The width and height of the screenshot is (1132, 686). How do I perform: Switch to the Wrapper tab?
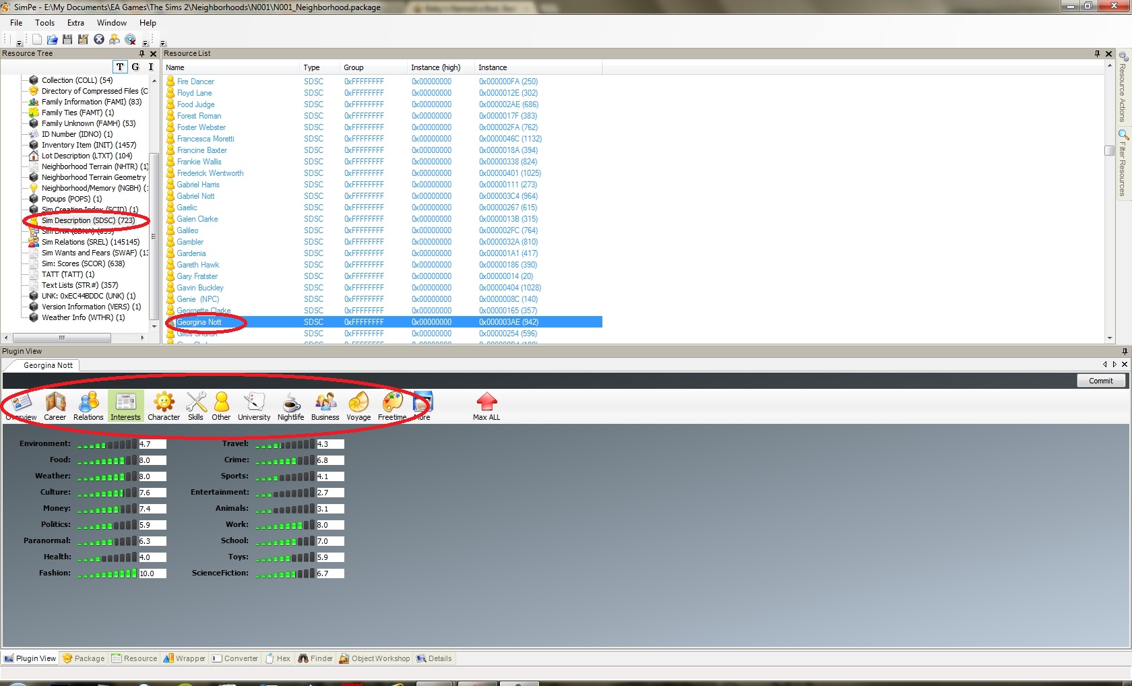tap(185, 658)
